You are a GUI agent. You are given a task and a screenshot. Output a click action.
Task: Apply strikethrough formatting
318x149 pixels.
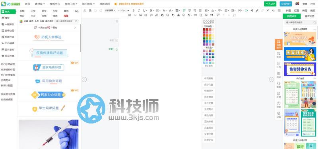point(151,10)
